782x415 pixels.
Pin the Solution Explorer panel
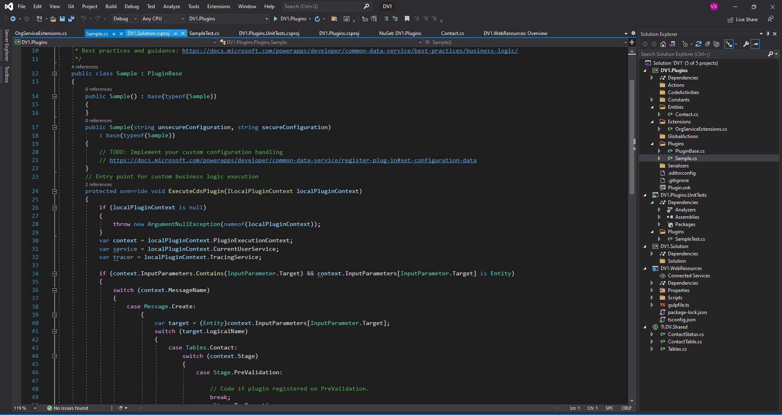coord(767,34)
